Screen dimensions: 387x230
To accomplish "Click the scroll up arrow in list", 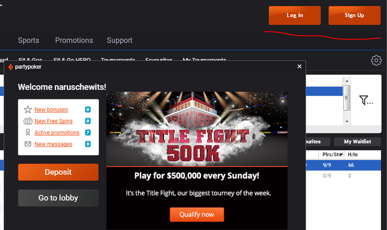I will tap(347, 81).
